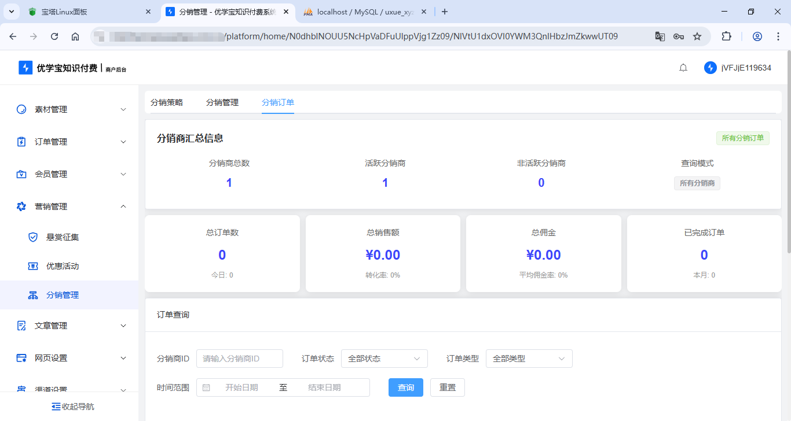Click inside the 分销商ID input field
The width and height of the screenshot is (791, 421).
point(239,359)
